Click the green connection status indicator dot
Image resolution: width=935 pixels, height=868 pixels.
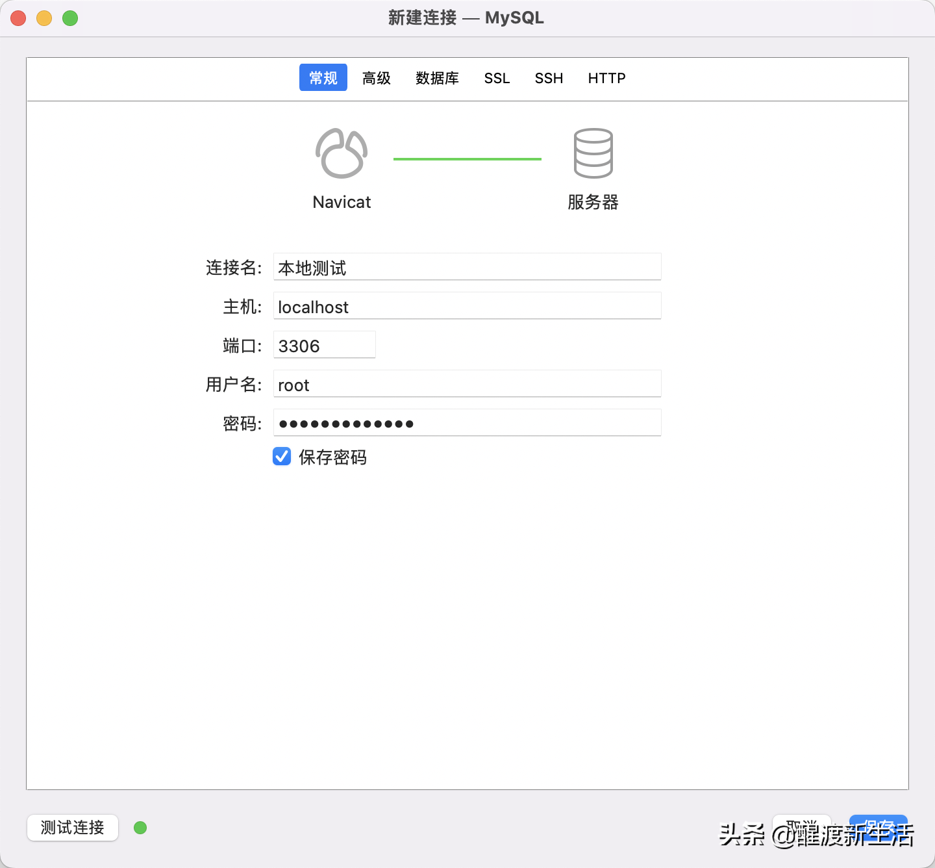[x=140, y=828]
